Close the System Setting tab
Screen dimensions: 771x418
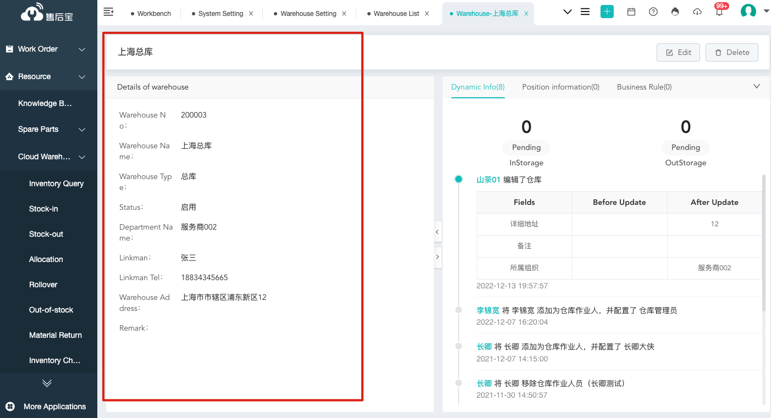click(251, 14)
